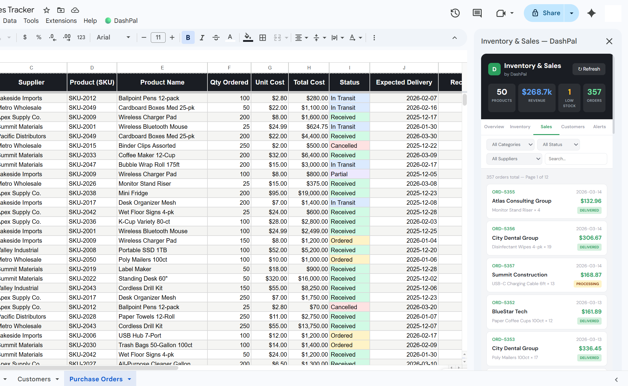The height and width of the screenshot is (386, 628).
Task: Toggle italic formatting
Action: coord(202,38)
